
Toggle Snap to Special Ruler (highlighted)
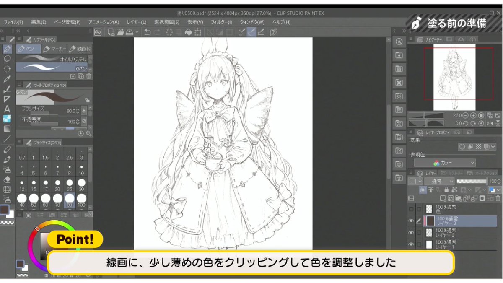click(251, 32)
